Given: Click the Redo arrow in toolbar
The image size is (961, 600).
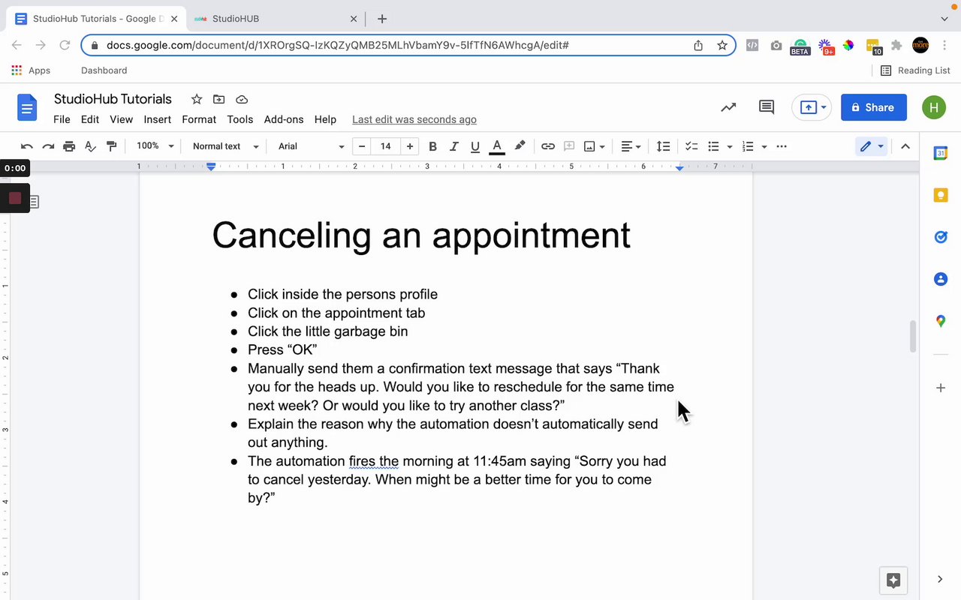Looking at the screenshot, I should (48, 146).
